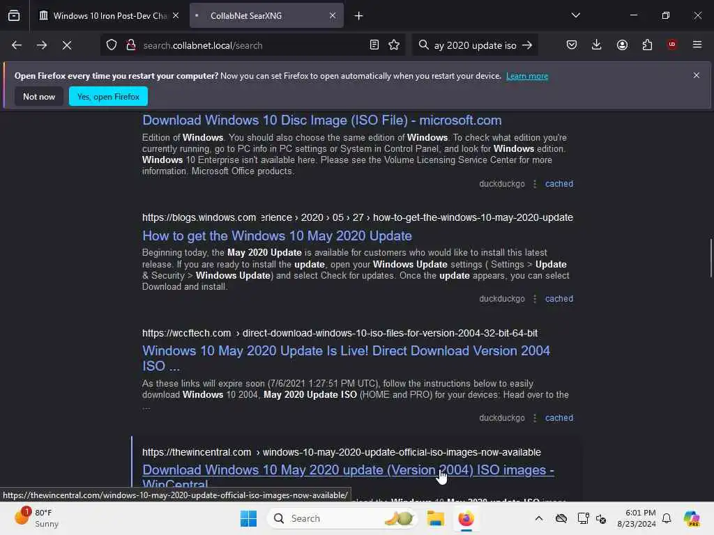
Task: Open Save to Pocket icon
Action: (572, 45)
